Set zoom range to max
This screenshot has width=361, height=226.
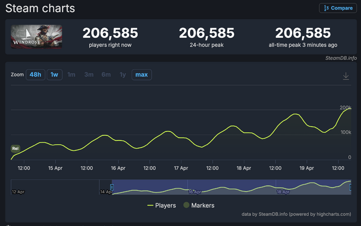point(142,75)
